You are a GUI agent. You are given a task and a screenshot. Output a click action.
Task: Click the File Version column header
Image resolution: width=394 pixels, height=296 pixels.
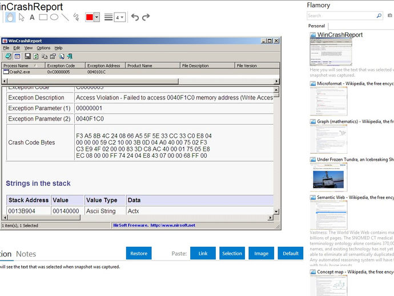coord(257,65)
